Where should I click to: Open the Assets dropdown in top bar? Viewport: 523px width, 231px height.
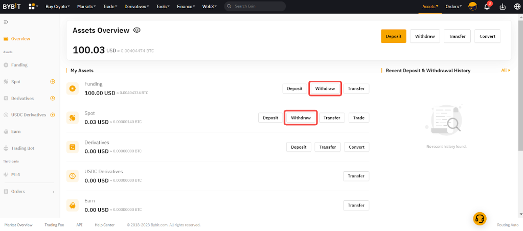(x=430, y=6)
